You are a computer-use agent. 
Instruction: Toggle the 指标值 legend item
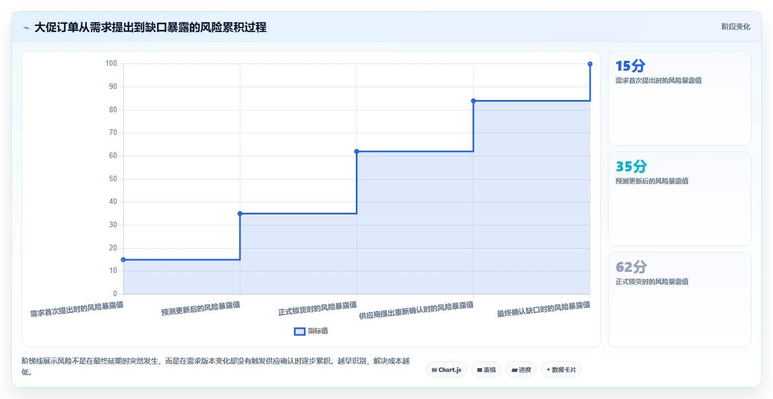(x=311, y=331)
